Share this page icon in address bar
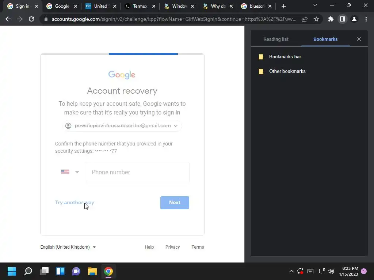Viewport: 374px width, 280px height. (305, 19)
